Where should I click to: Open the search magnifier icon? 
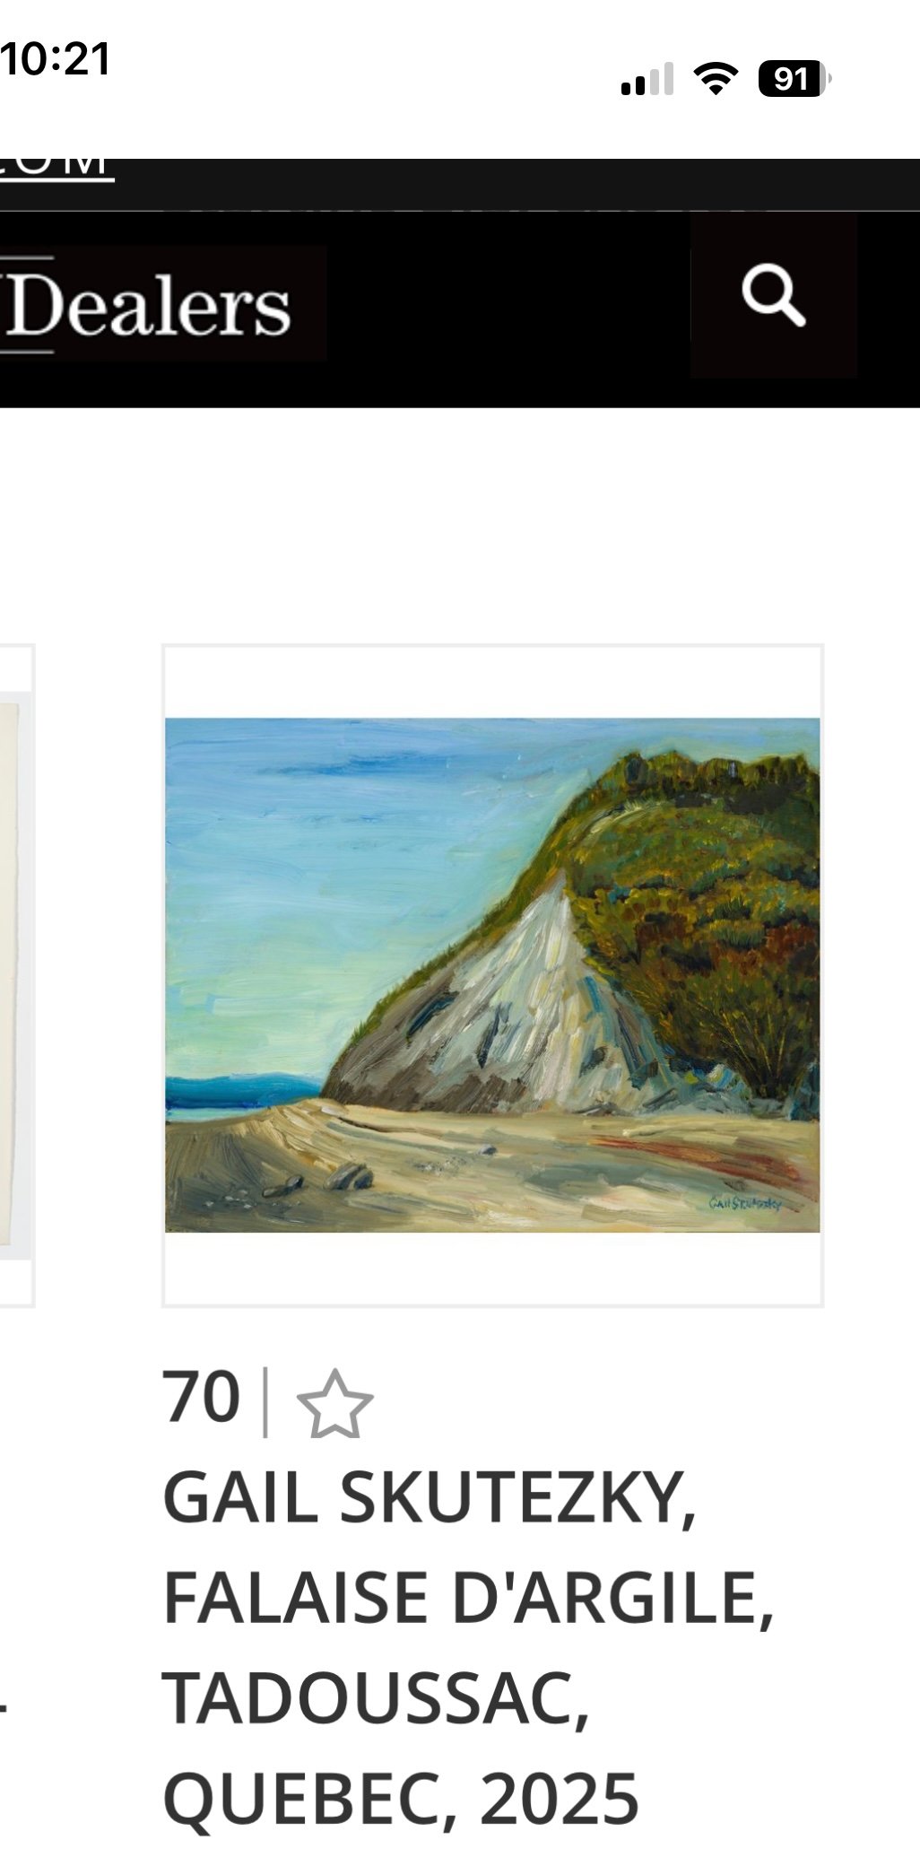[x=773, y=295]
